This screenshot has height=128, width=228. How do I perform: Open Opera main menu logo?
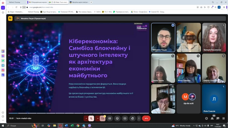coord(3,3)
